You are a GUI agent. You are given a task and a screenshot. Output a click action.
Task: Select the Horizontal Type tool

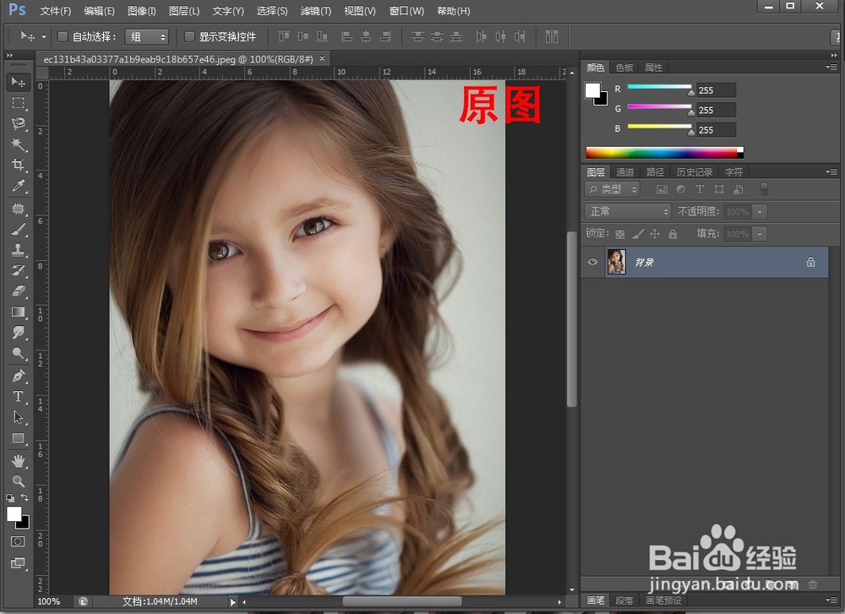coord(18,396)
